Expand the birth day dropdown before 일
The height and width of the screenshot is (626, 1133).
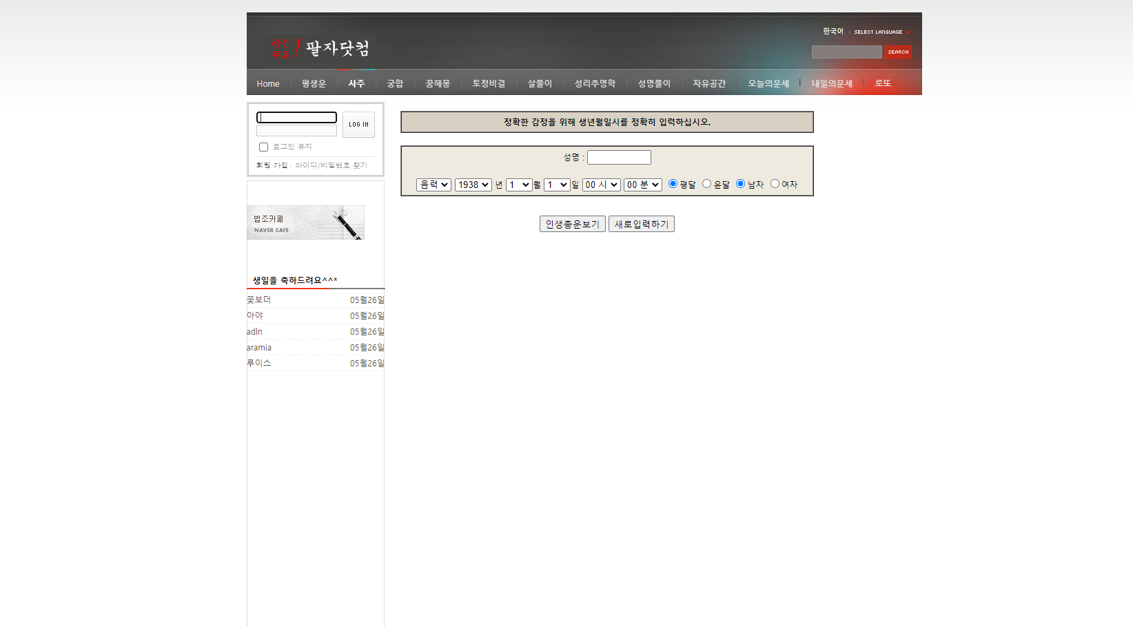[557, 185]
